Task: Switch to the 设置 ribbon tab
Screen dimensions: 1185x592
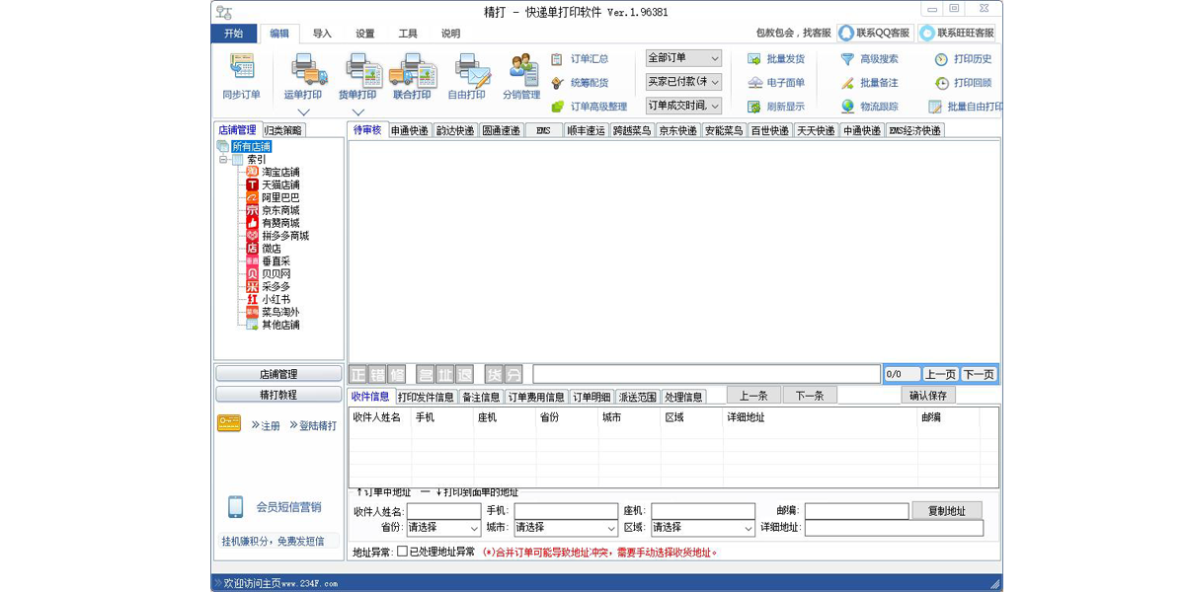Action: pyautogui.click(x=365, y=34)
